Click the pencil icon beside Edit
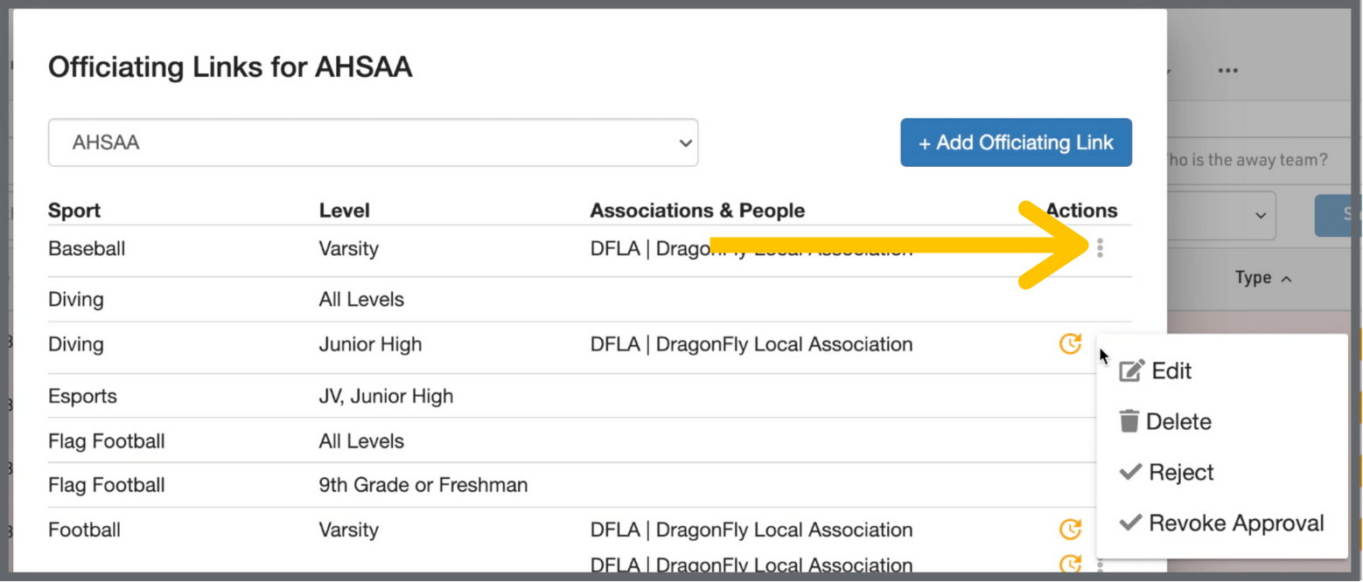Screen dimensions: 1363x582 [x=1131, y=371]
